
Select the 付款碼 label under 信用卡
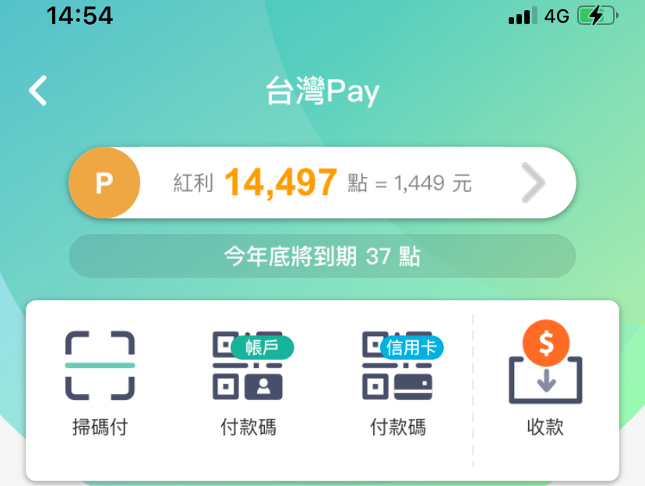398,427
